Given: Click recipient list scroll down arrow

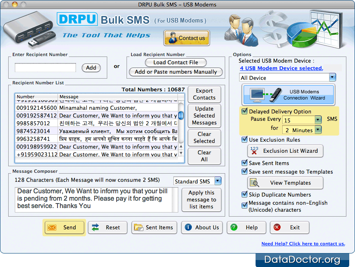Looking at the screenshot, I should tap(181, 153).
